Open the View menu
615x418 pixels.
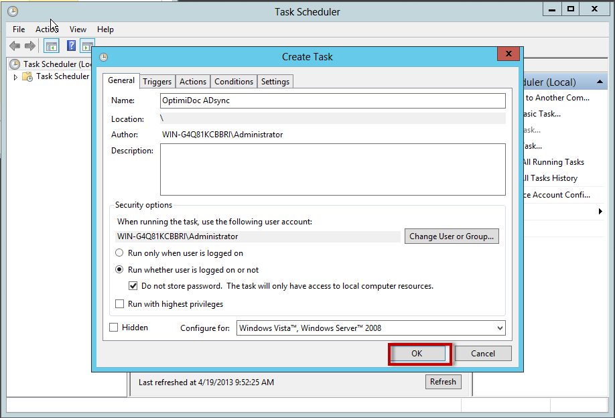[78, 29]
